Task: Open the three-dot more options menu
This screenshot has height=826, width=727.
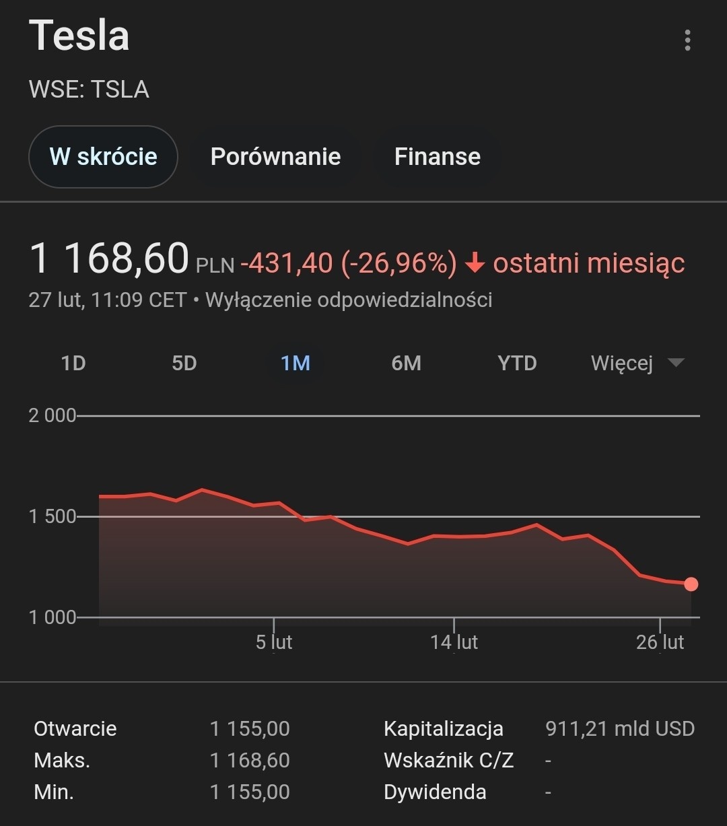Action: (x=687, y=40)
